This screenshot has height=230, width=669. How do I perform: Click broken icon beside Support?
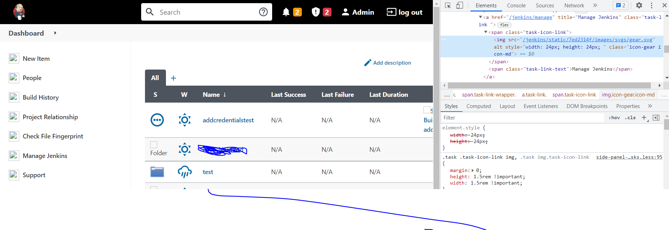click(x=14, y=175)
